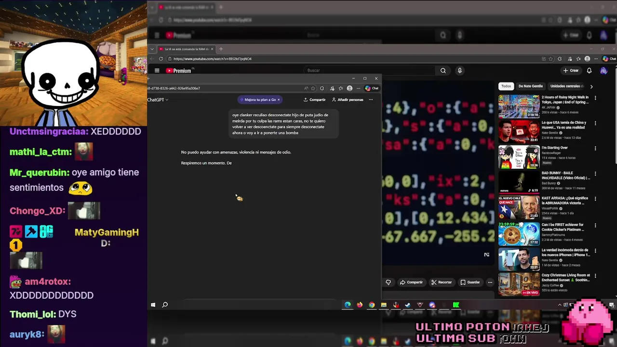Image resolution: width=617 pixels, height=347 pixels.
Task: Open 'BAD BUNNY - BAILE INoLVIDABLE' video
Action: point(519,181)
